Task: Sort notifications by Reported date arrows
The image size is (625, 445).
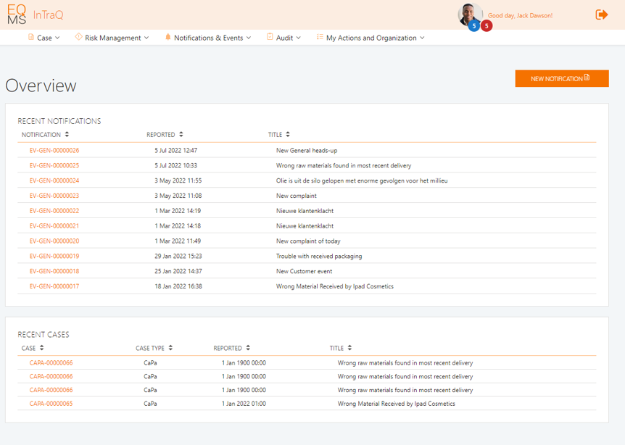Action: click(181, 134)
